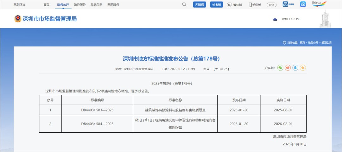Image resolution: width=342 pixels, height=152 pixels.
Task: Enable 无障碍 accessibility mode
Action: pyautogui.click(x=199, y=5)
